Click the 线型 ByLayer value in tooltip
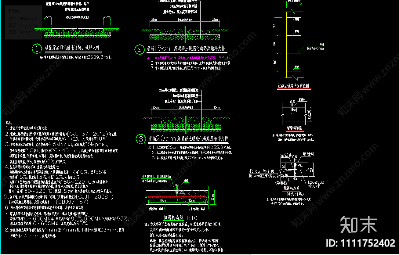The image size is (399, 255). (x=26, y=32)
